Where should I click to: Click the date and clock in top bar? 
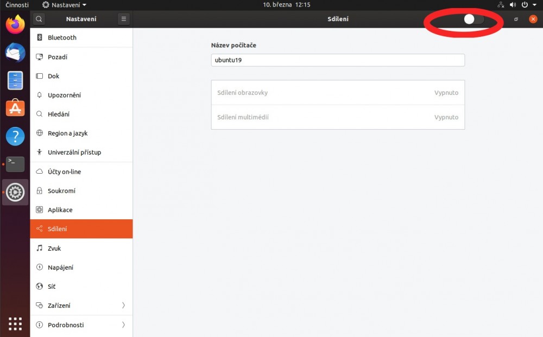[287, 5]
